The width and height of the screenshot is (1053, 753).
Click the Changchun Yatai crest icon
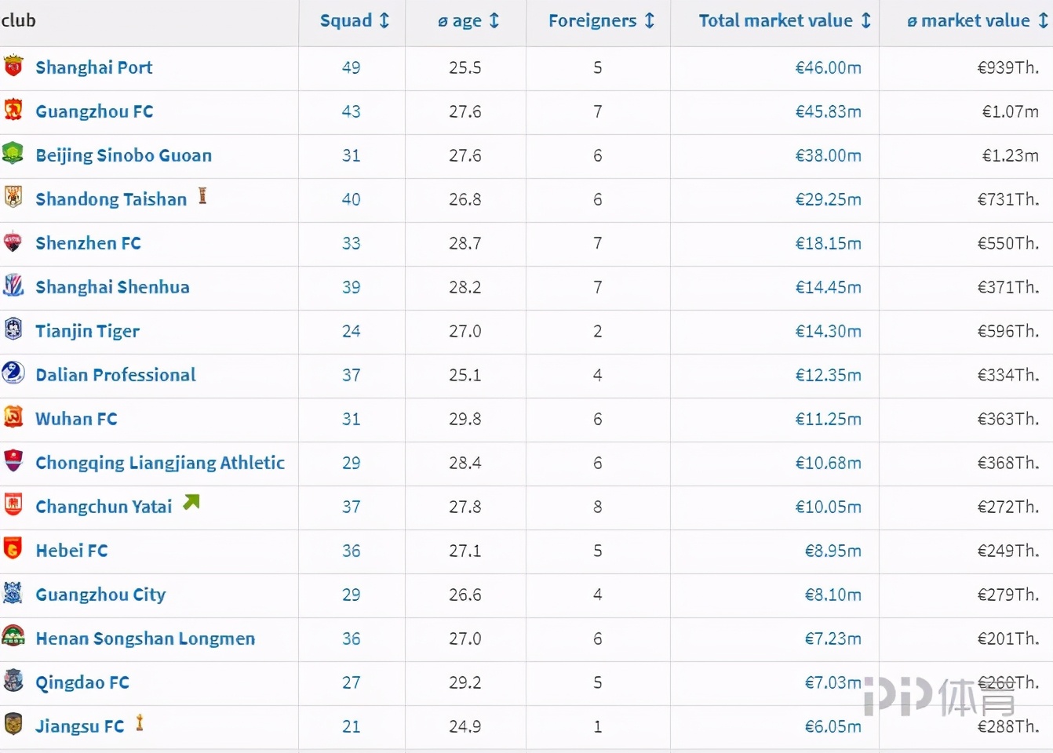[x=13, y=504]
